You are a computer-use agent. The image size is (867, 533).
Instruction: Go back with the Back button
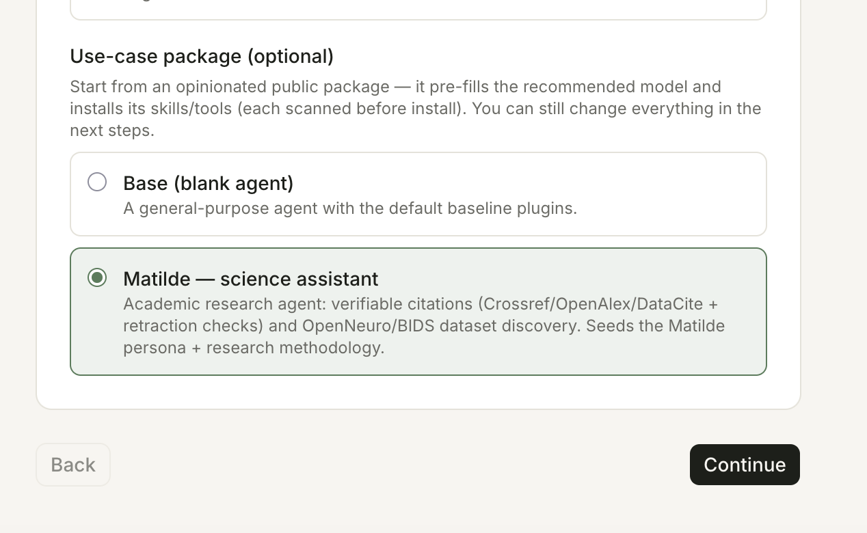pyautogui.click(x=73, y=465)
